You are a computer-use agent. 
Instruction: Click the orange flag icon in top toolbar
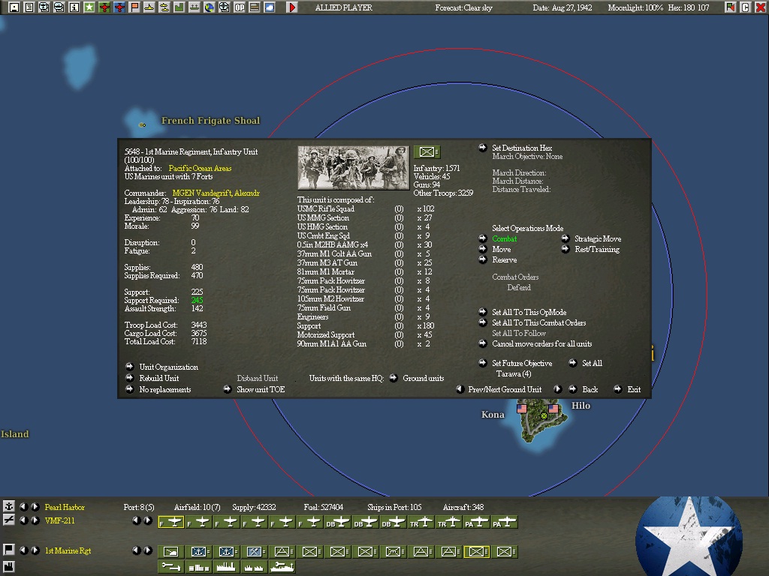134,7
